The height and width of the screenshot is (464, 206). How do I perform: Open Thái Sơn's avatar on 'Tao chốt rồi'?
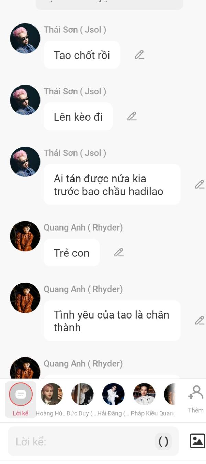pyautogui.click(x=25, y=38)
